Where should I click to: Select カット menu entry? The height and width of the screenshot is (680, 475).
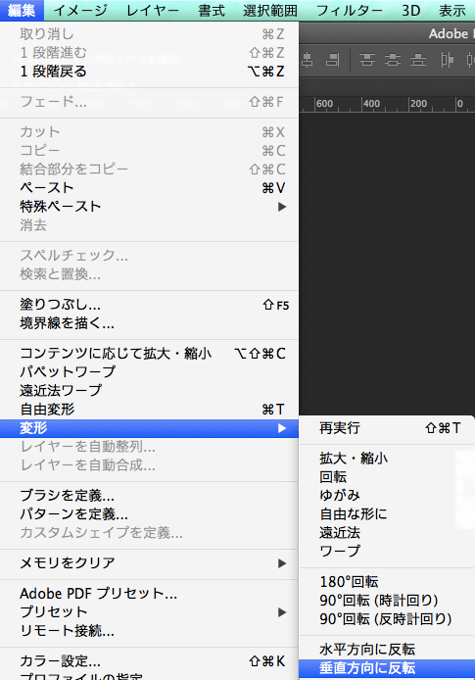[x=149, y=132]
